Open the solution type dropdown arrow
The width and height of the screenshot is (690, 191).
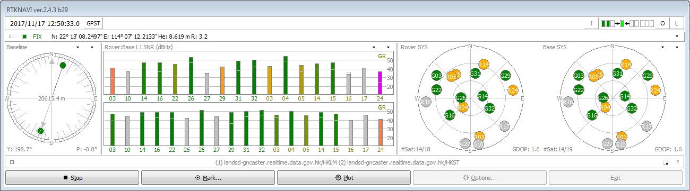point(677,37)
